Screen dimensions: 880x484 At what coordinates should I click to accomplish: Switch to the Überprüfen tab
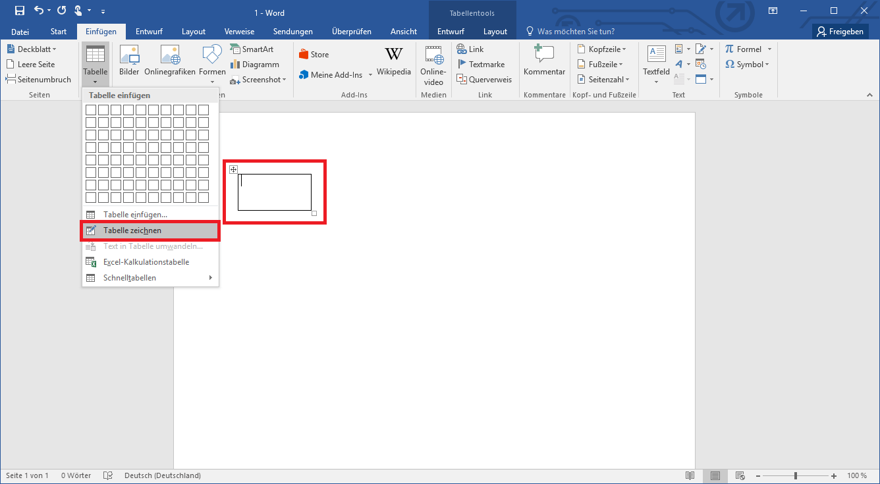point(352,32)
